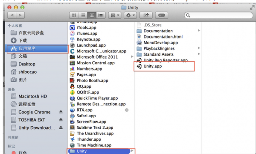Expand the PlaybackEngines folder arrow
Viewport: 256px width, 154px height.
coord(199,48)
